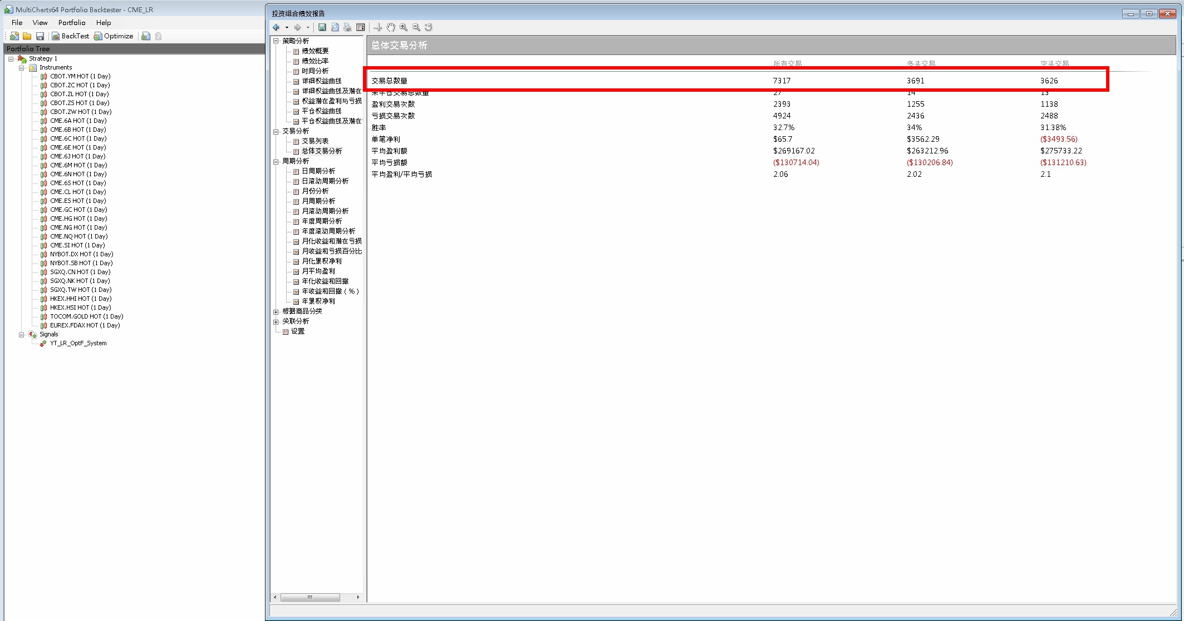Select the hand pan tool
Screen dimensions: 1184x621
[x=391, y=27]
